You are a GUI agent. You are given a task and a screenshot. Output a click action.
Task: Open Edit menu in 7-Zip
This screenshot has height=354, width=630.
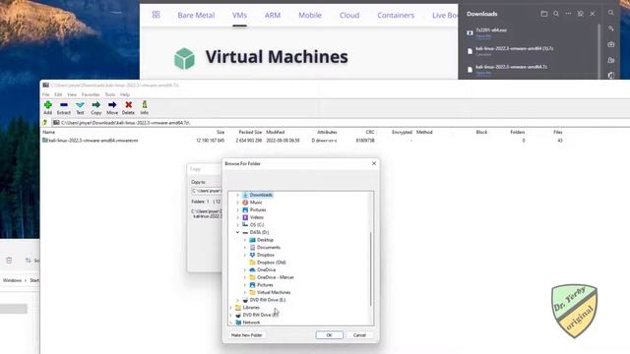[x=58, y=94]
